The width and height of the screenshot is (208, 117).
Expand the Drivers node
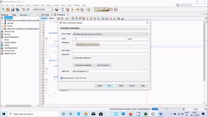(2, 26)
